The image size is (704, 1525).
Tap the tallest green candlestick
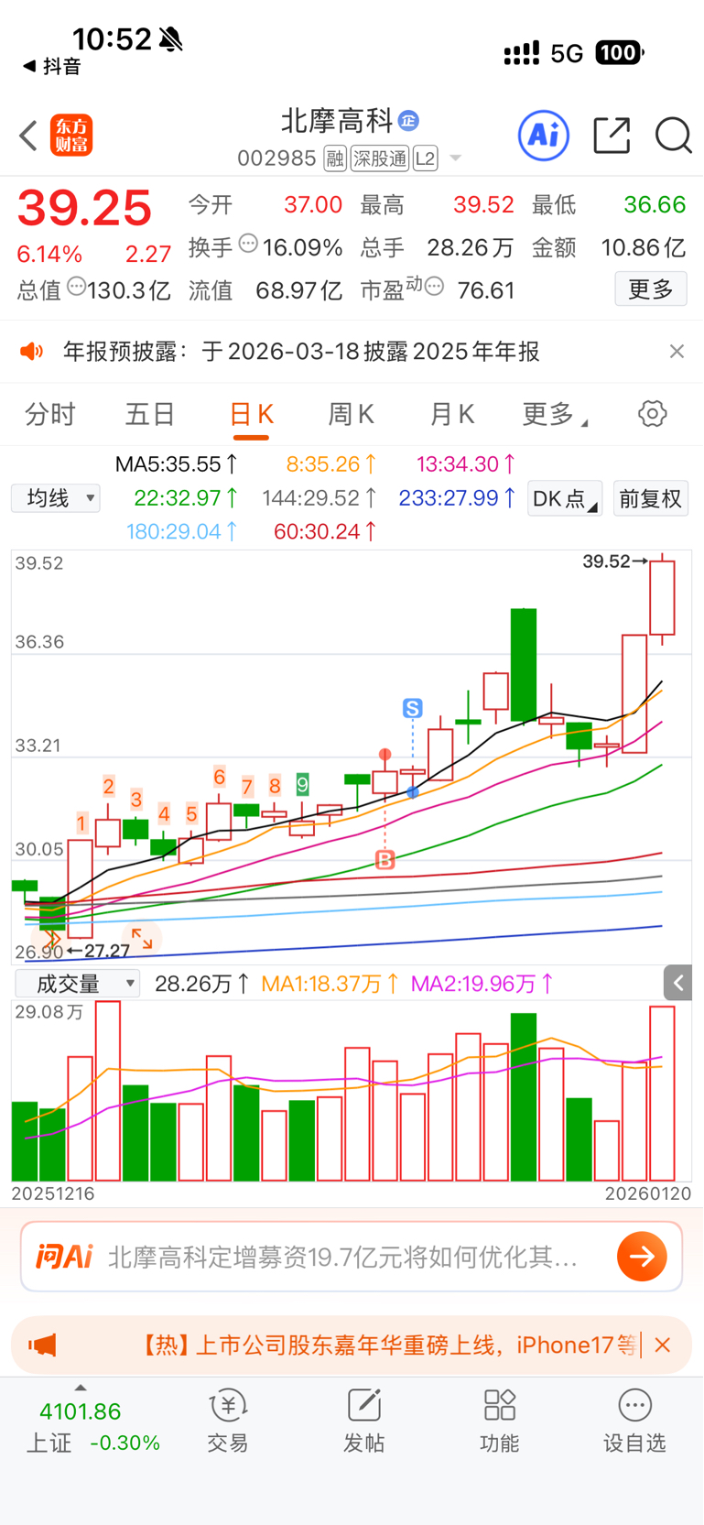[x=524, y=666]
